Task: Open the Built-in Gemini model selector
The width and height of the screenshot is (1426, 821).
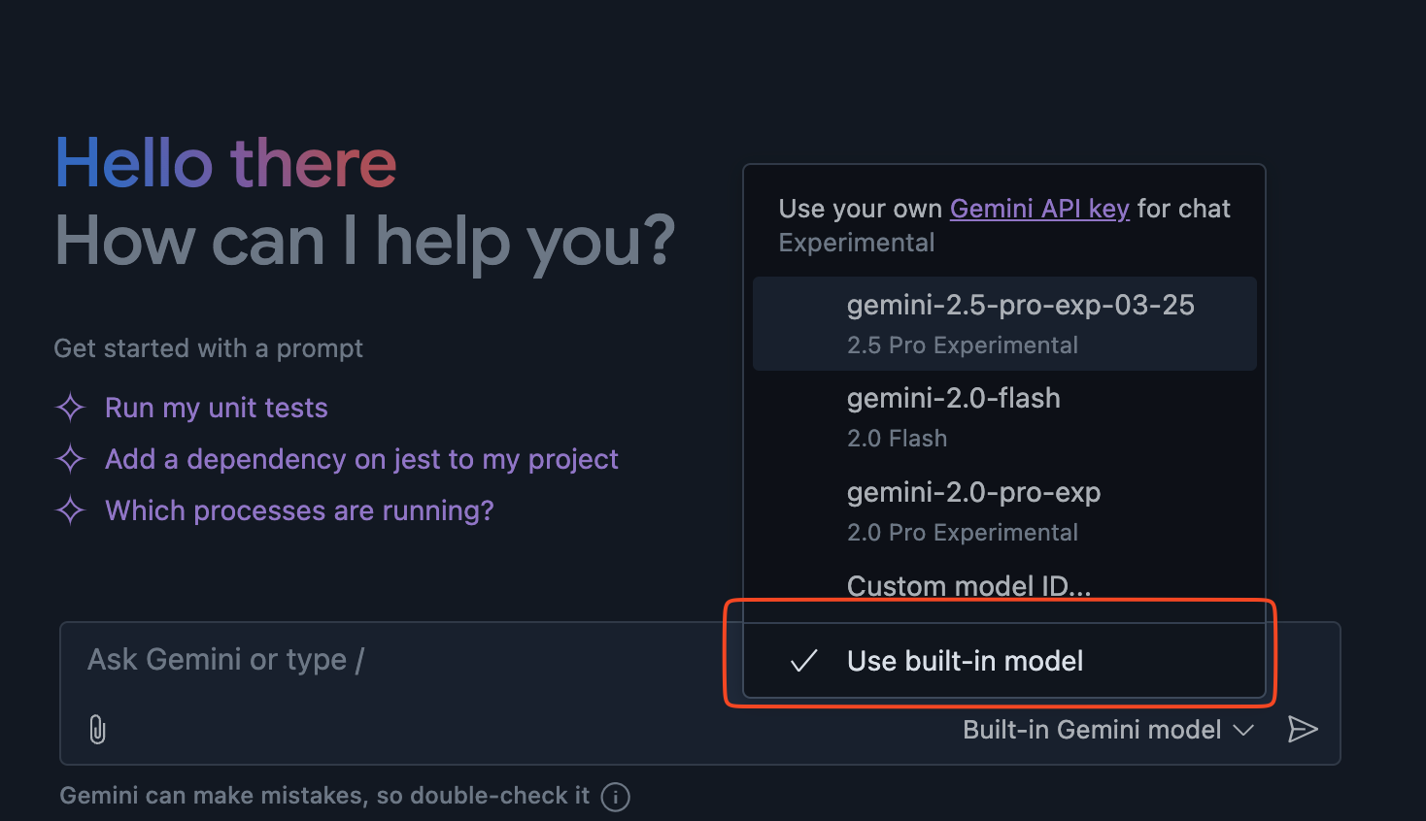Action: point(1093,730)
